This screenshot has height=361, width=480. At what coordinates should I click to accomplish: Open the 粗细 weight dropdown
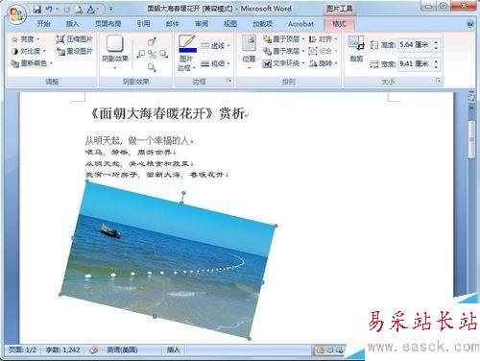pos(215,63)
